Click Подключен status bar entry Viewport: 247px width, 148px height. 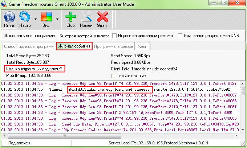[x=19, y=143]
